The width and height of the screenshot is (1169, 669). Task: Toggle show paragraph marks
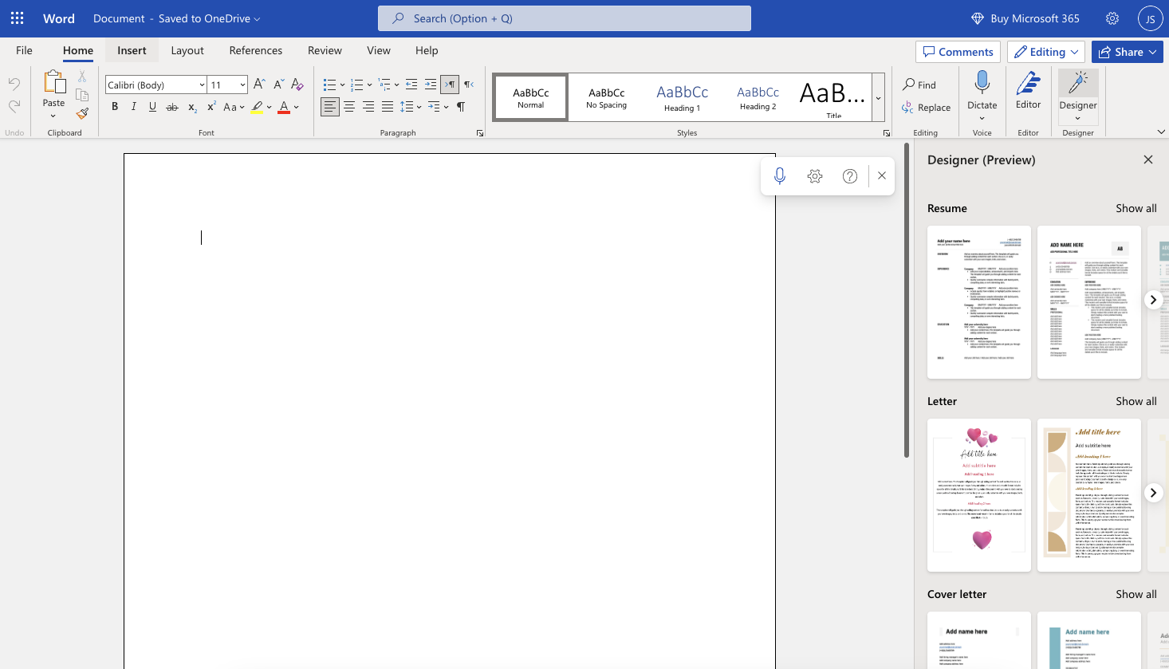click(461, 107)
